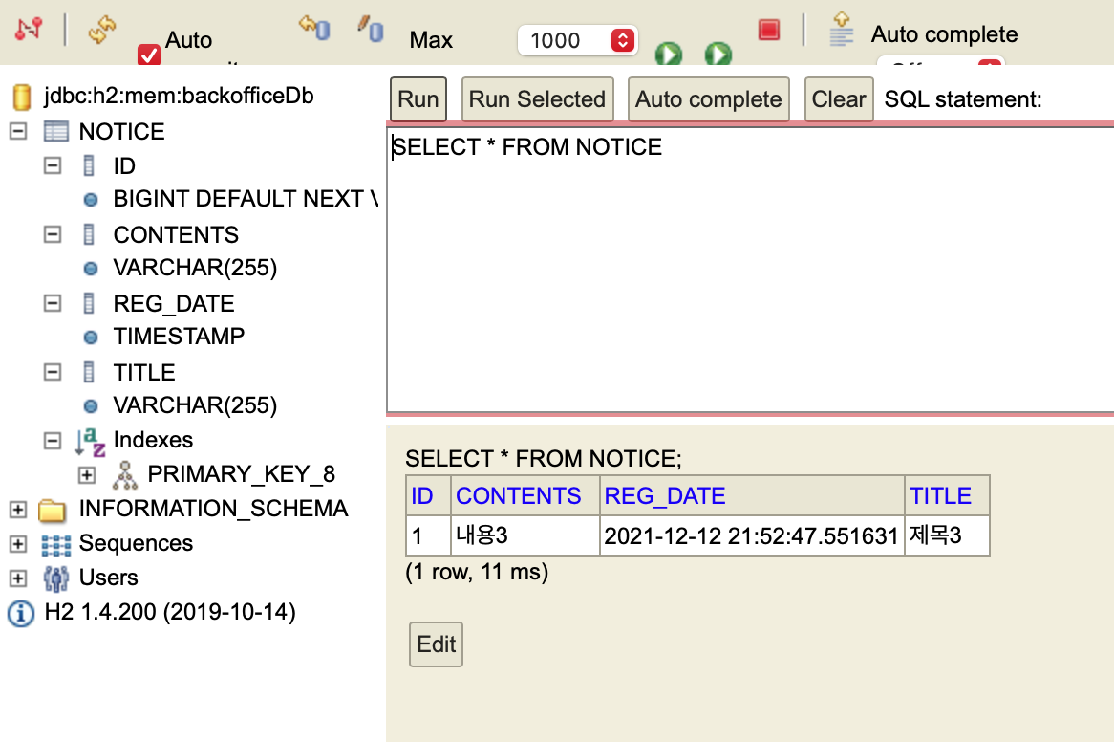1114x742 pixels.
Task: Click the NOTICE table icon
Action: pyautogui.click(x=55, y=132)
